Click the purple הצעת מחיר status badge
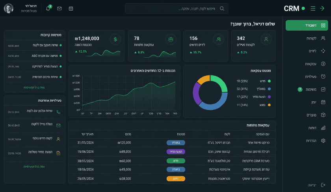This screenshot has height=192, width=331. [176, 152]
